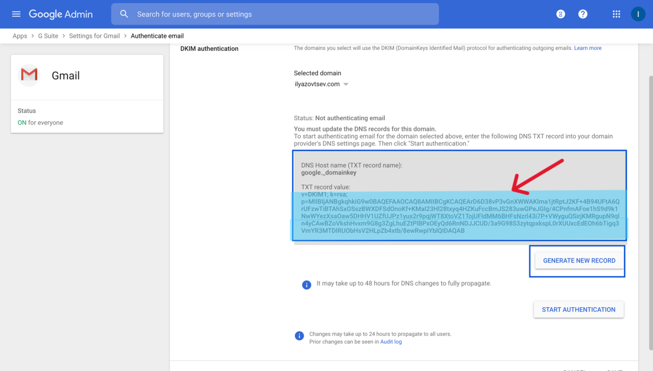653x371 pixels.
Task: Go to Settings for Gmail breadcrumb
Action: pyautogui.click(x=94, y=36)
